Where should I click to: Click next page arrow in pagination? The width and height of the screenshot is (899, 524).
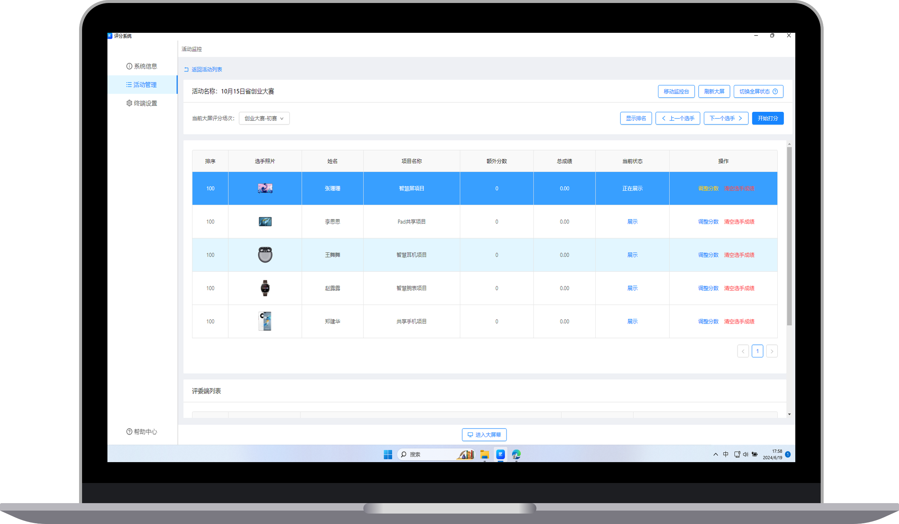[x=771, y=351]
